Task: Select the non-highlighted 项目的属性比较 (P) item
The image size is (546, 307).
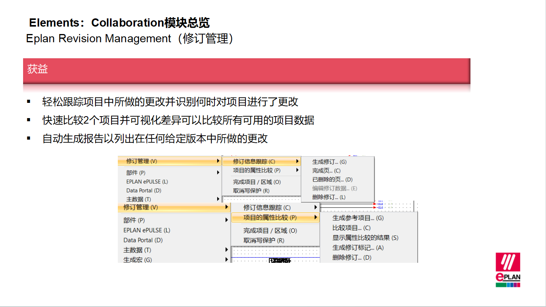Action: tap(257, 170)
